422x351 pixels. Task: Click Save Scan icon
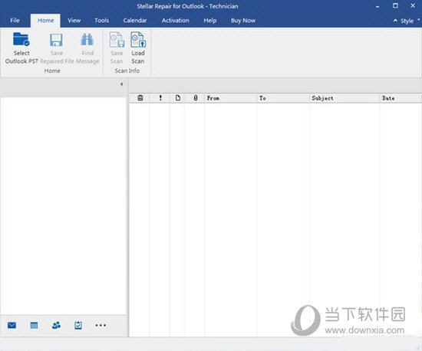[x=117, y=40]
